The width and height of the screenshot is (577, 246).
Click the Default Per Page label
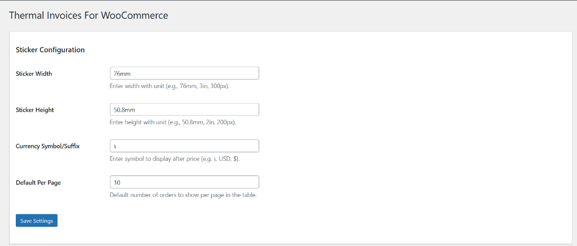(x=38, y=183)
